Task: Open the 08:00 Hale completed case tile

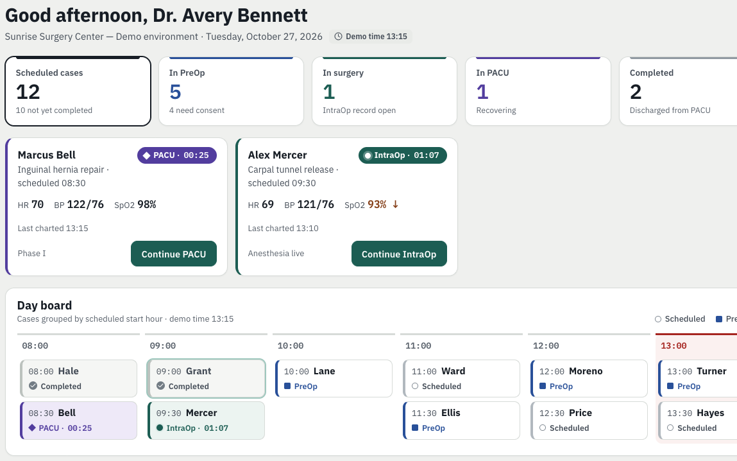Action: (78, 379)
